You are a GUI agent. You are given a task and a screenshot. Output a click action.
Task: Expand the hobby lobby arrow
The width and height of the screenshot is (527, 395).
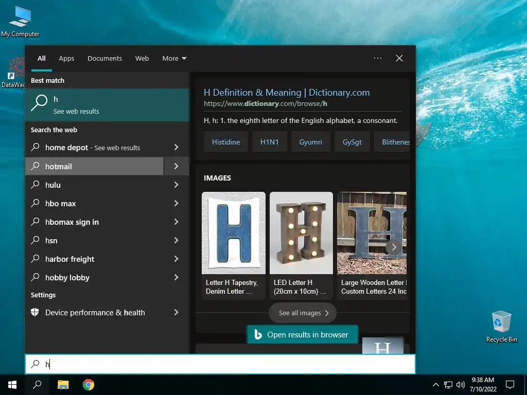click(177, 277)
